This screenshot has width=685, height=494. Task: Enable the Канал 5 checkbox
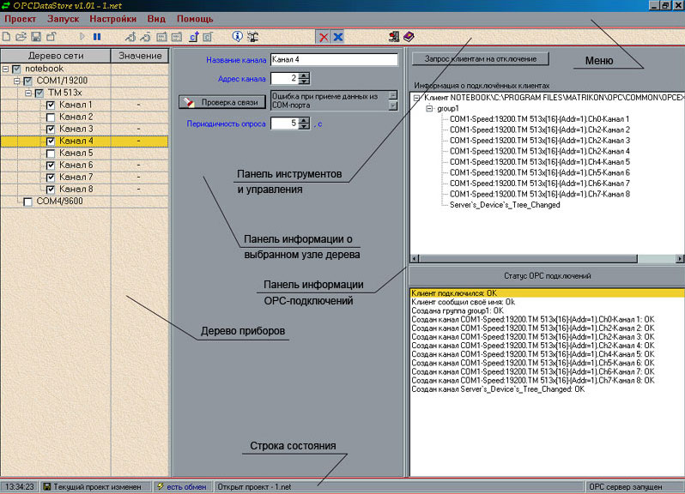tap(51, 154)
